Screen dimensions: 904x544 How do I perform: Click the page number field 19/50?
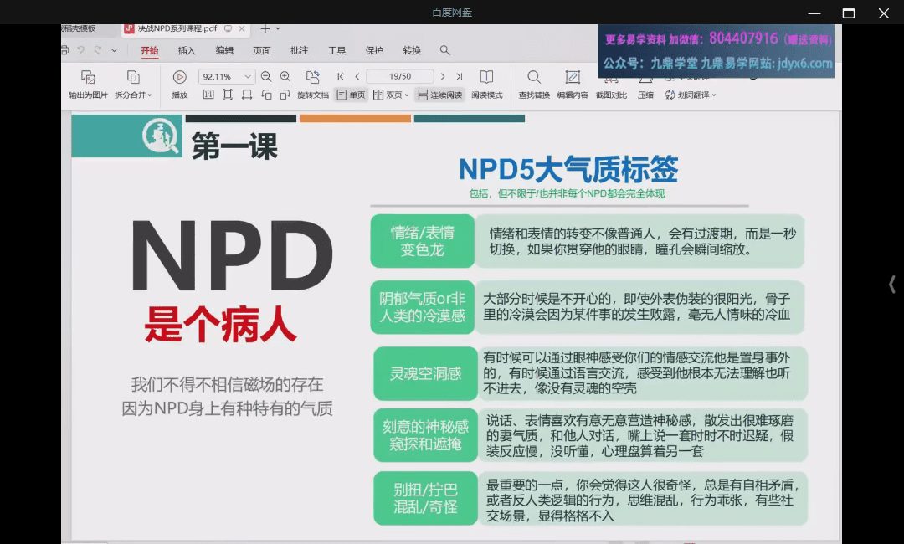[399, 76]
